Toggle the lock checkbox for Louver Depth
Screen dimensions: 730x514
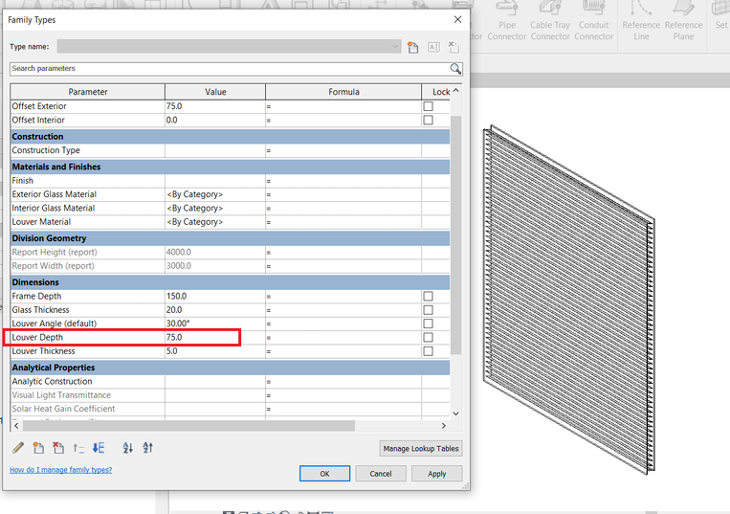point(428,337)
